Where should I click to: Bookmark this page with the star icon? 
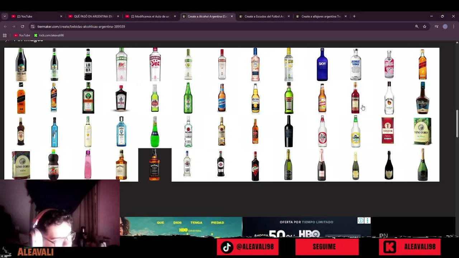(425, 27)
